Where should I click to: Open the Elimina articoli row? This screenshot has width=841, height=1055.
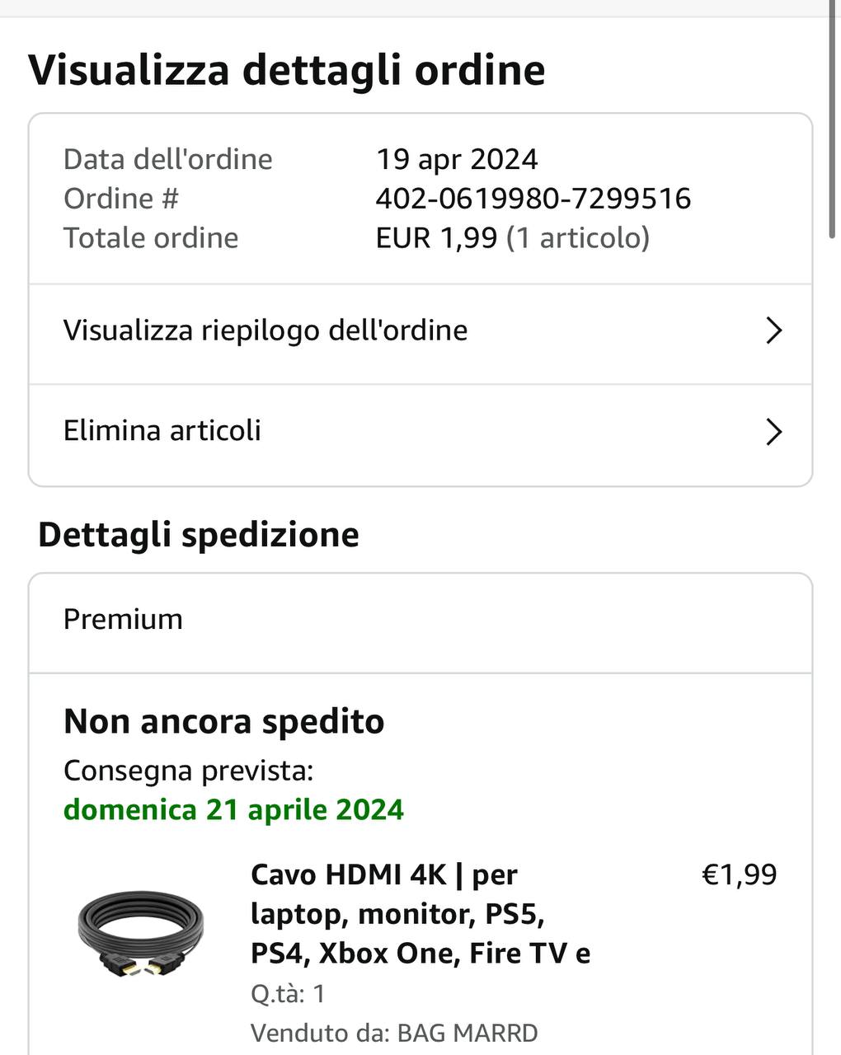click(x=162, y=430)
